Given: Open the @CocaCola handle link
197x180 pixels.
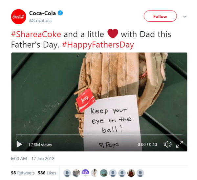Looking at the screenshot, I should pyautogui.click(x=40, y=21).
